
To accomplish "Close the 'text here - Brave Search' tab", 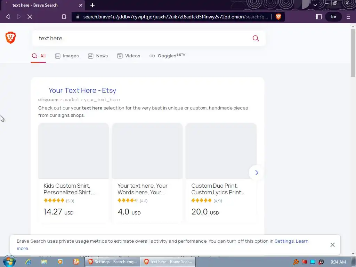I will (x=81, y=5).
